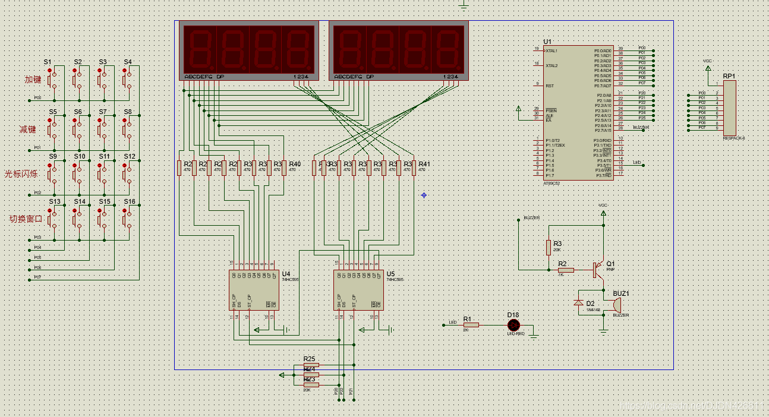This screenshot has width=769, height=417.
Task: Select resistor R40
Action: pos(283,168)
